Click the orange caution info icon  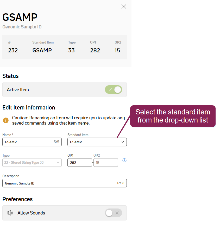(x=6, y=120)
